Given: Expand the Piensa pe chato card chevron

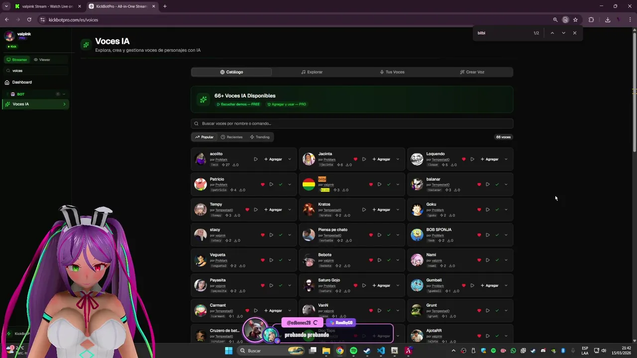Looking at the screenshot, I should tap(398, 235).
